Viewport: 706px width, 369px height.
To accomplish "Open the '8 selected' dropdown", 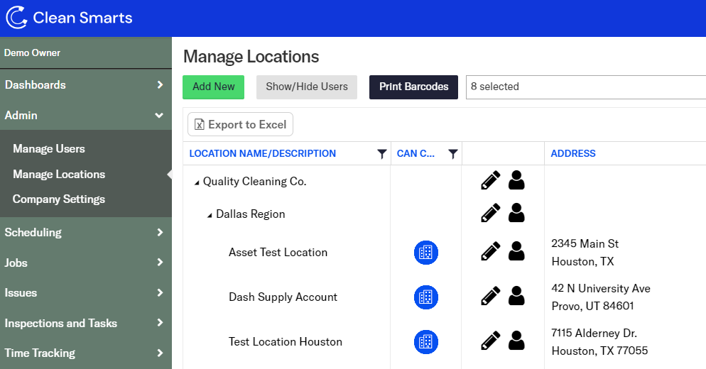I will click(x=585, y=87).
